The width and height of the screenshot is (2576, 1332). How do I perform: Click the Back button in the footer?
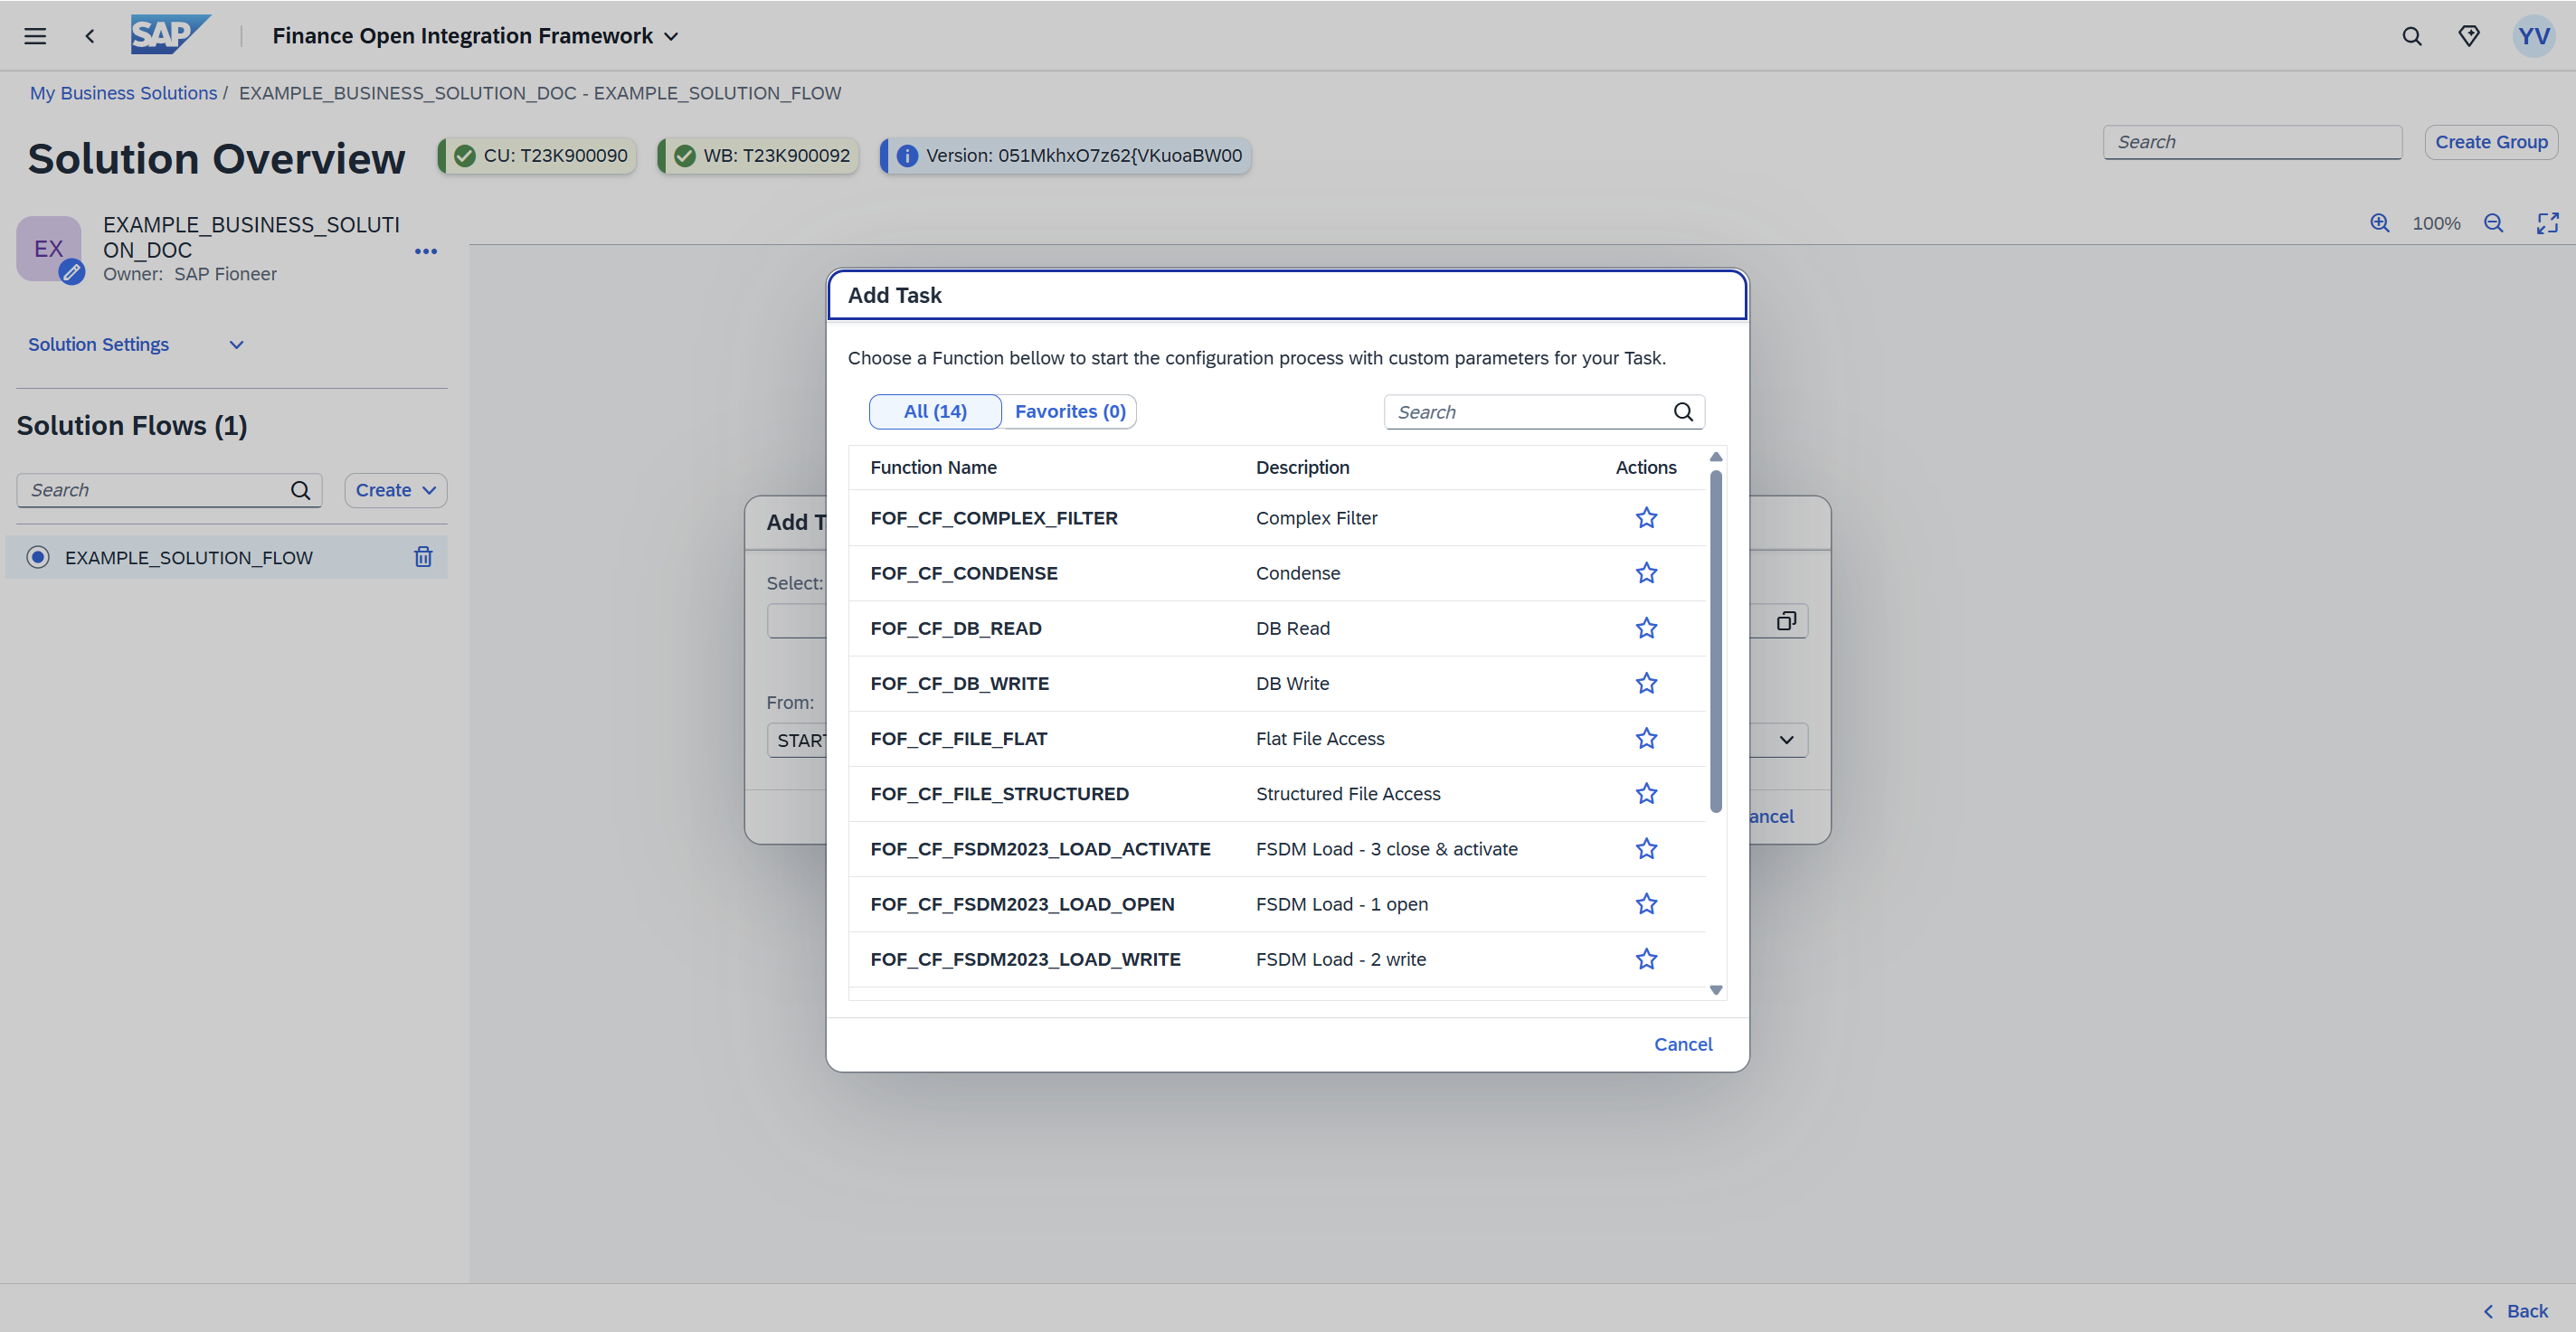pos(2516,1311)
